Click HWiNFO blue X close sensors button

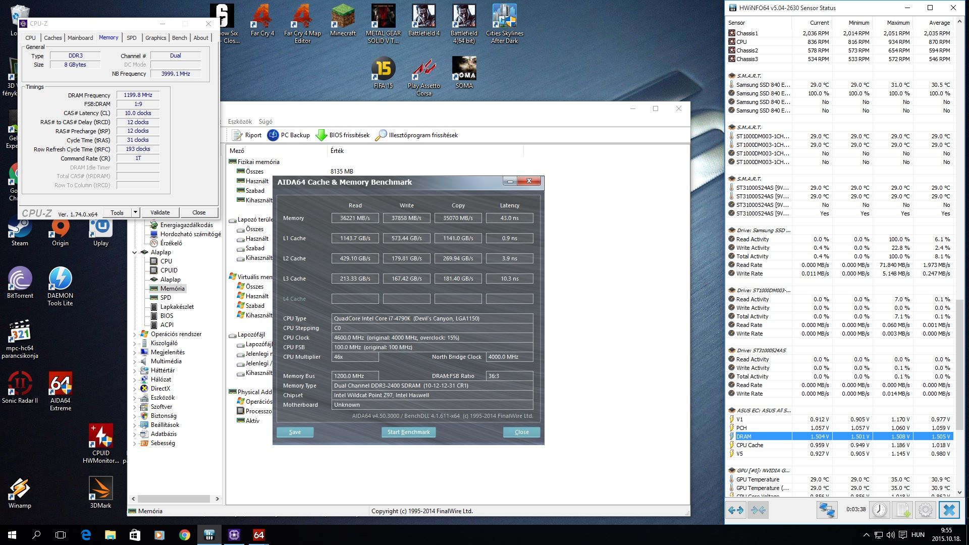tap(949, 510)
